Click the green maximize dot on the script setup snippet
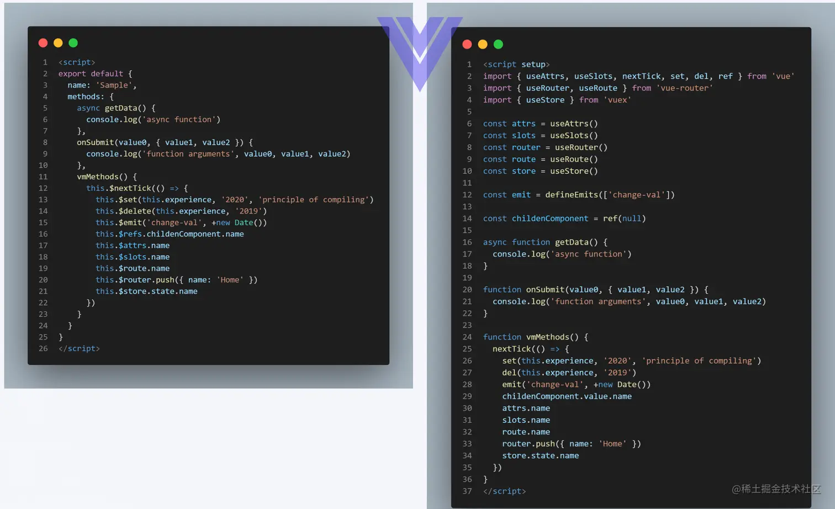 498,44
